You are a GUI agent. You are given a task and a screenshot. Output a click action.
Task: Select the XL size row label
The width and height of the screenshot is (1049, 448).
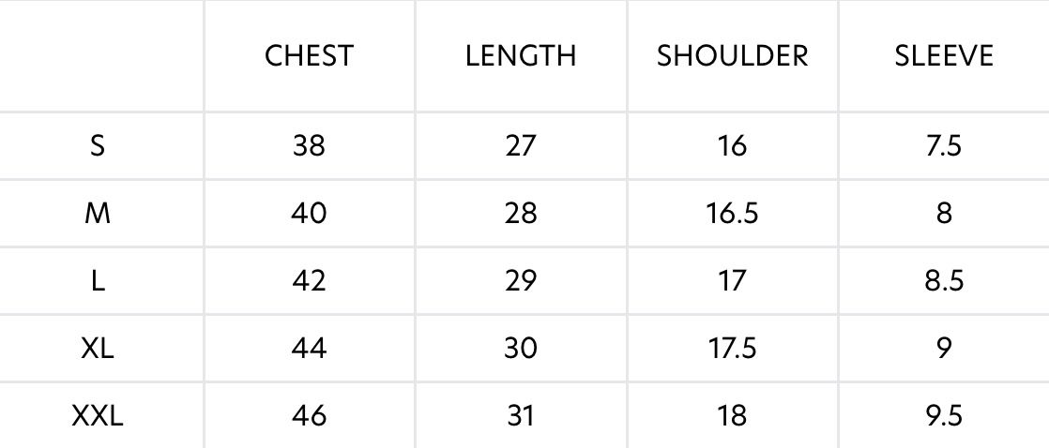98,349
